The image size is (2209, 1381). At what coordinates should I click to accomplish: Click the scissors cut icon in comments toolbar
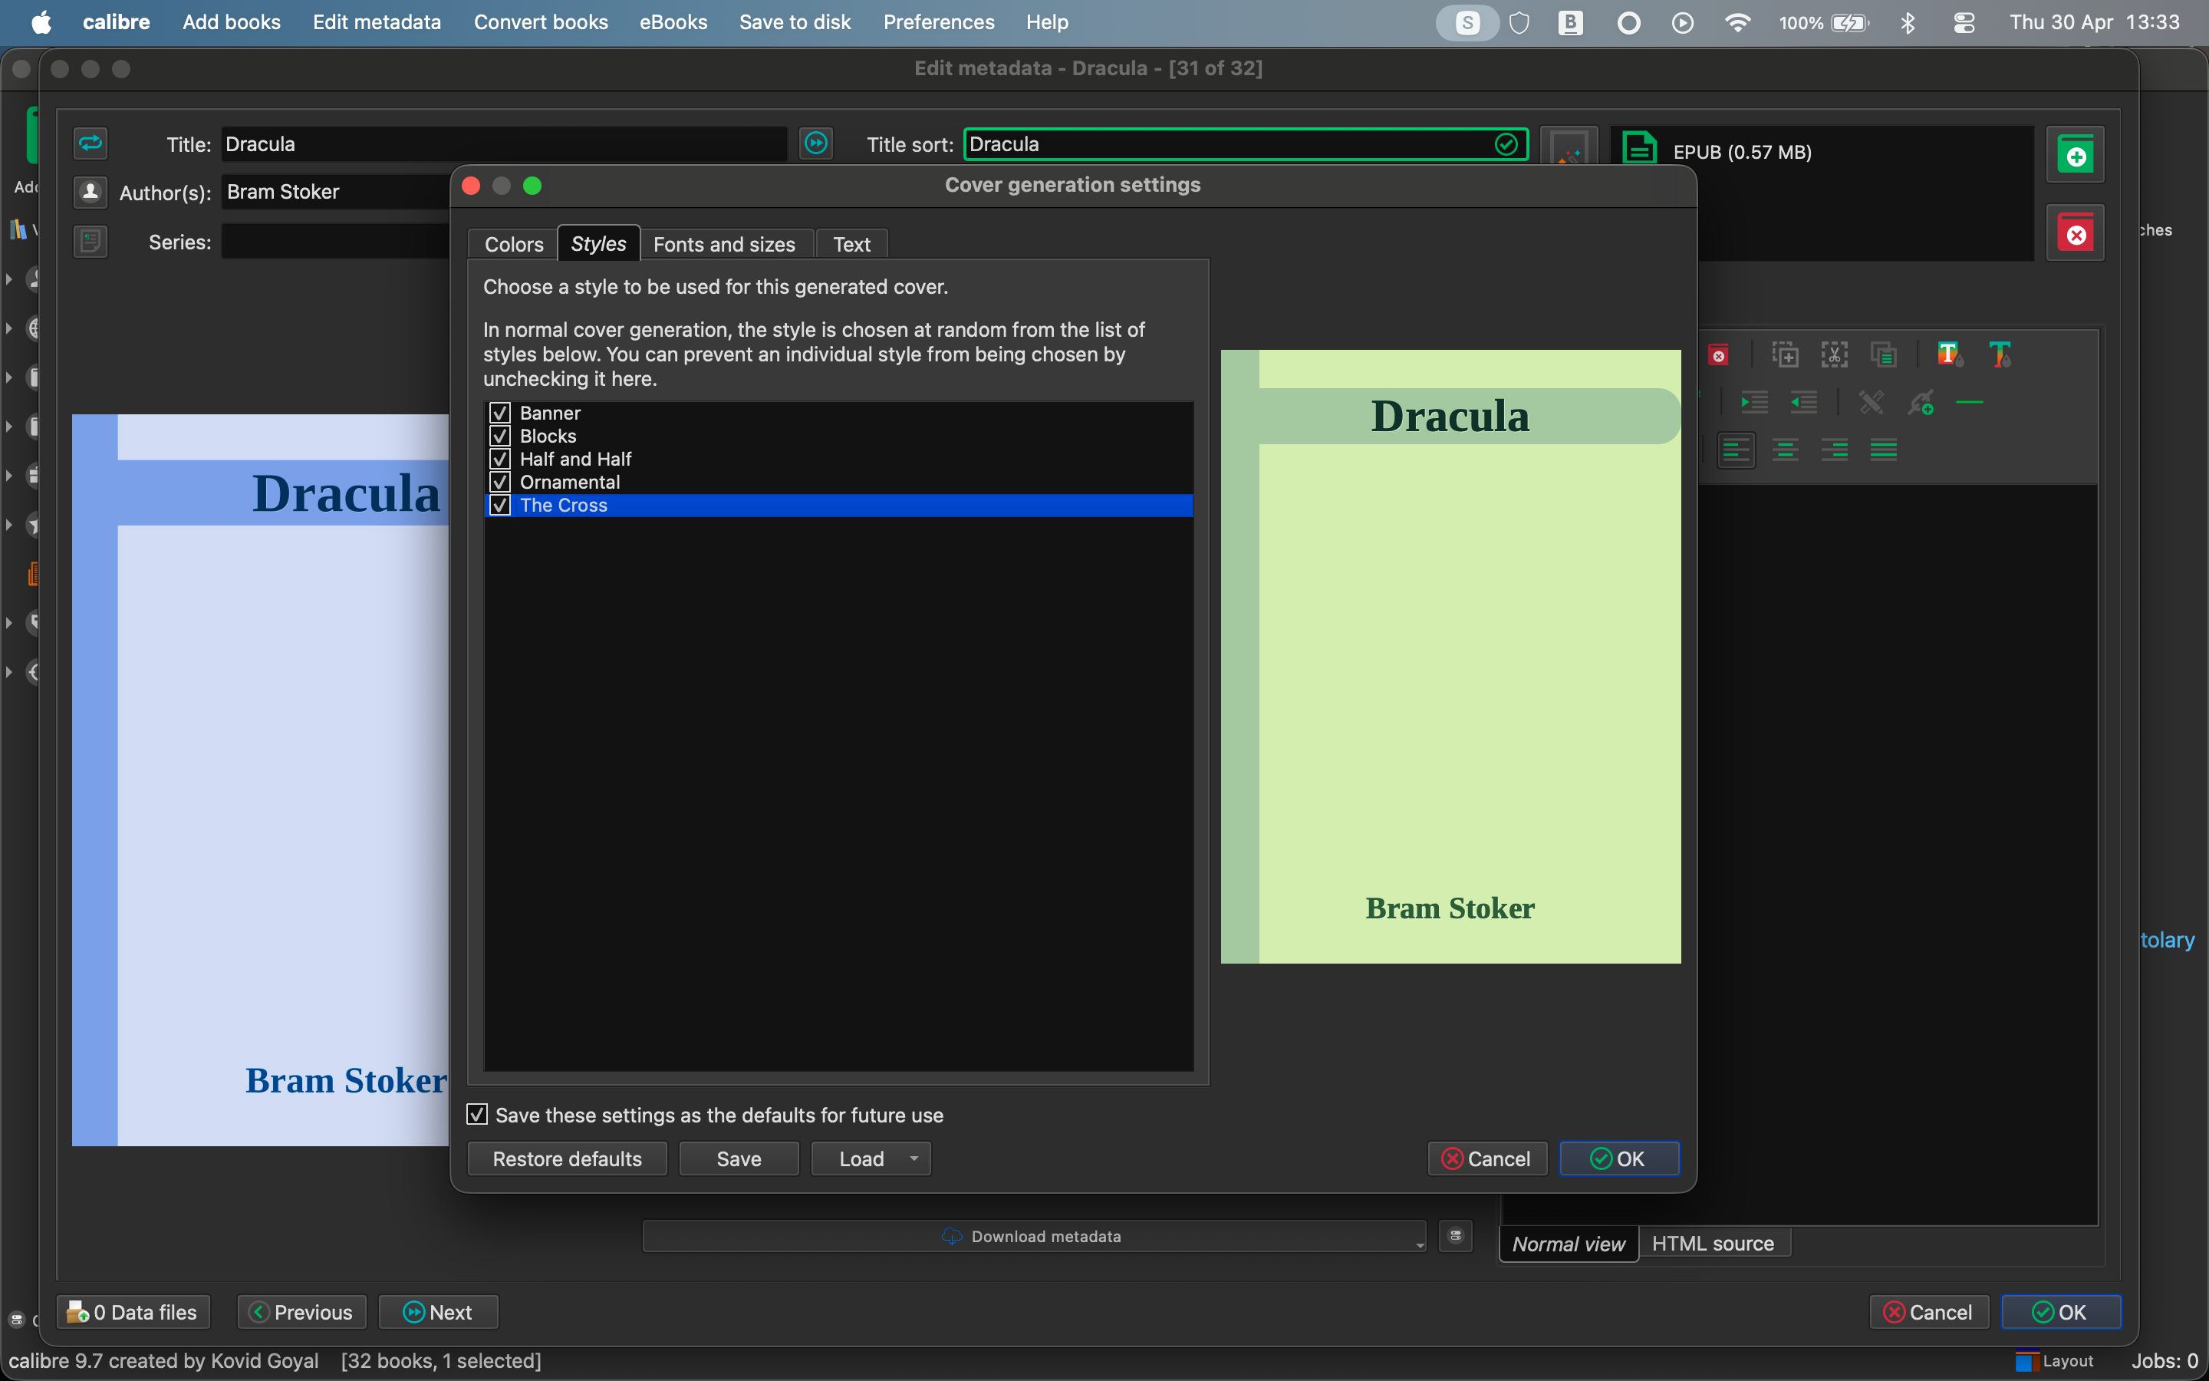click(x=1834, y=354)
